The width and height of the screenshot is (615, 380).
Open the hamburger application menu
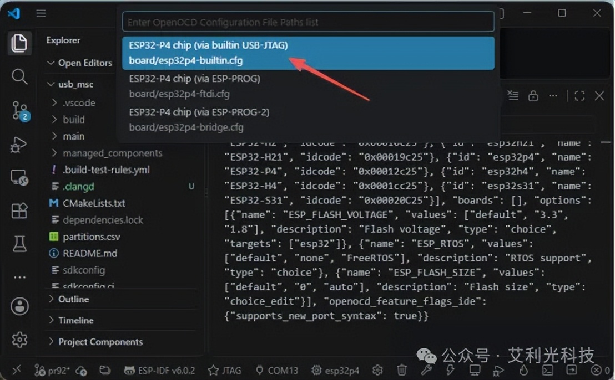click(41, 13)
